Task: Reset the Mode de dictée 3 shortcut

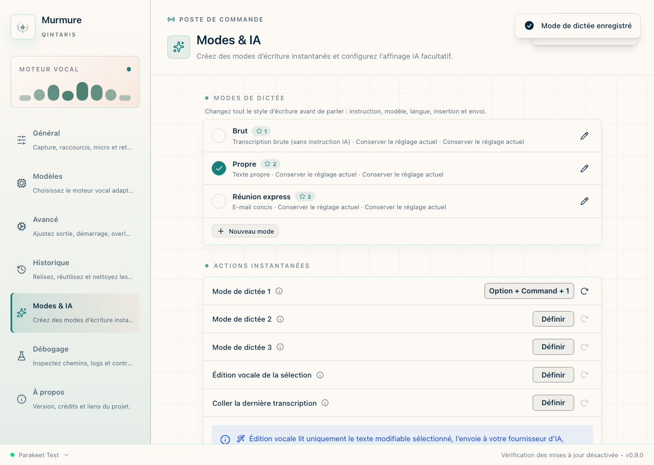Action: 584,347
